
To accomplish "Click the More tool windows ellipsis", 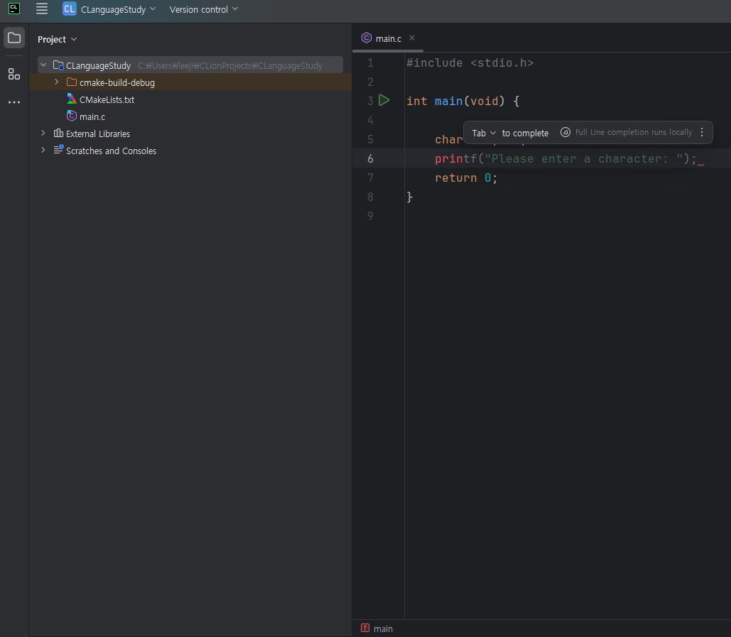I will pyautogui.click(x=14, y=102).
